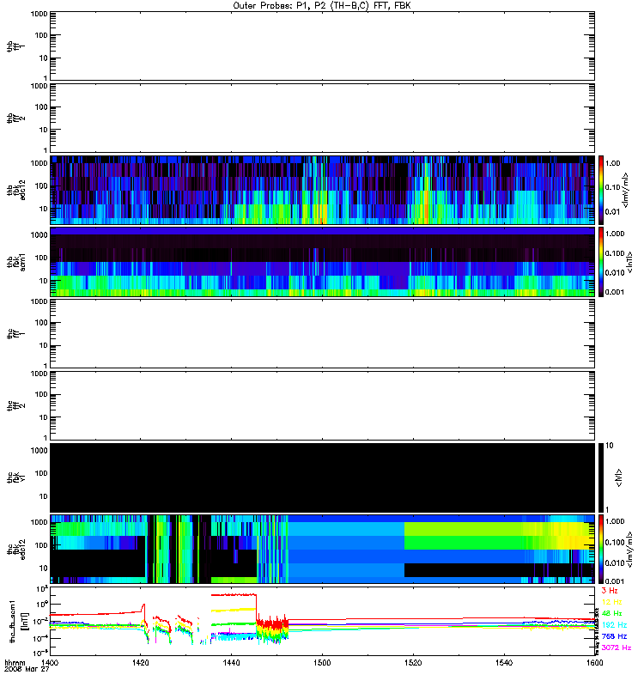The image size is (644, 687).
Task: Select the yellow '12 Hz' legend entry
Action: click(611, 602)
